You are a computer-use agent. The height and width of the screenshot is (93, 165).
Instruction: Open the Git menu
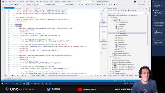[x=18, y=2]
